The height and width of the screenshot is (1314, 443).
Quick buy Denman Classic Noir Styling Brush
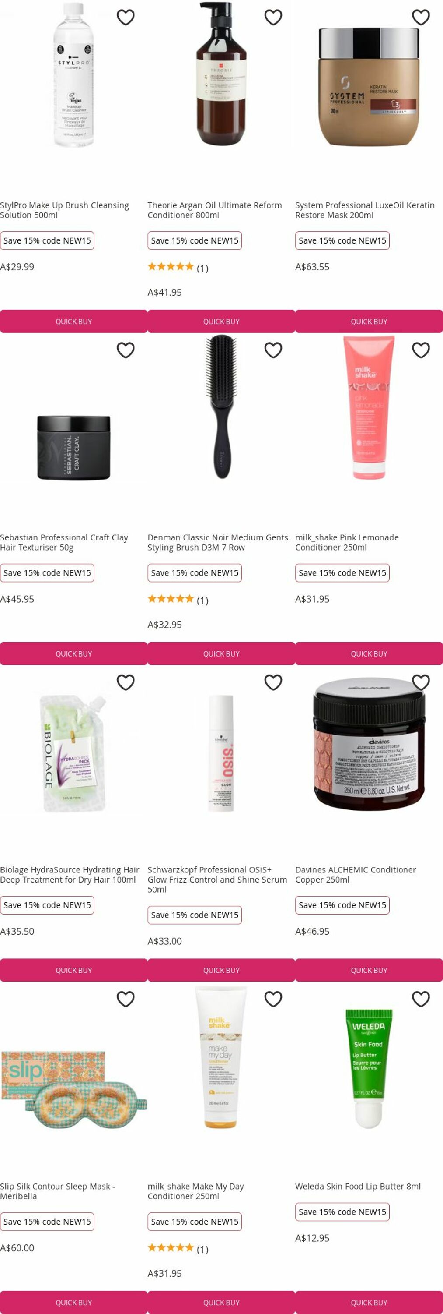click(221, 653)
